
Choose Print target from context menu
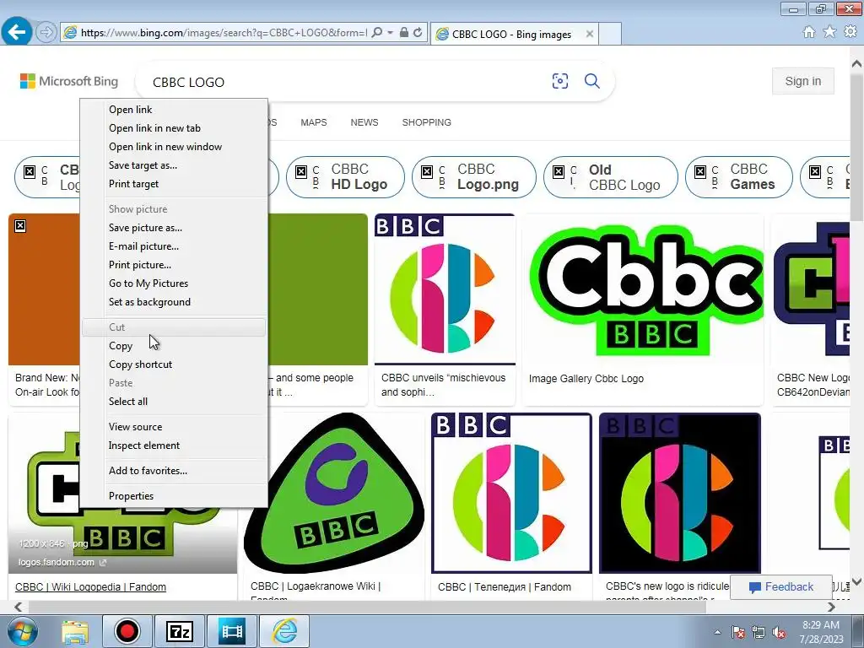point(174,184)
